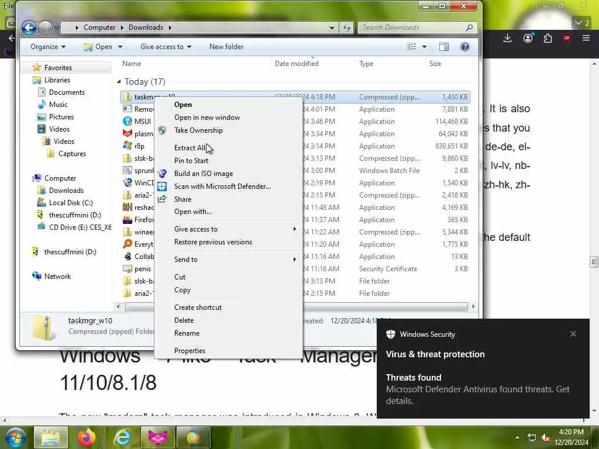Click the Name column header
This screenshot has width=599, height=449.
tap(132, 63)
